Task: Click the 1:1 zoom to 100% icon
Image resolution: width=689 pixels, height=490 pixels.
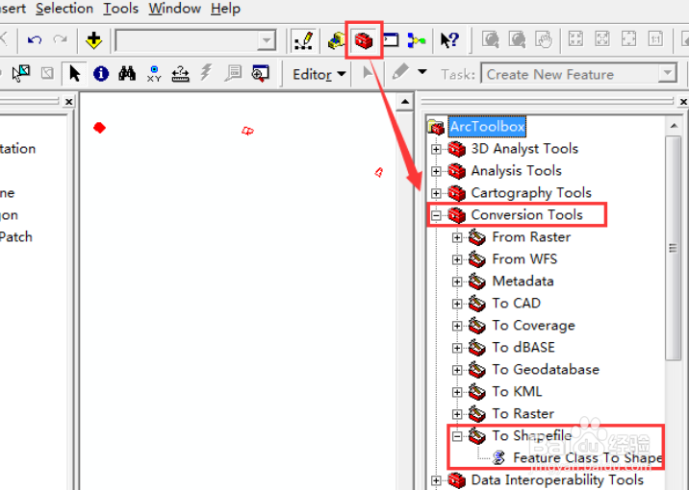Action: click(655, 38)
